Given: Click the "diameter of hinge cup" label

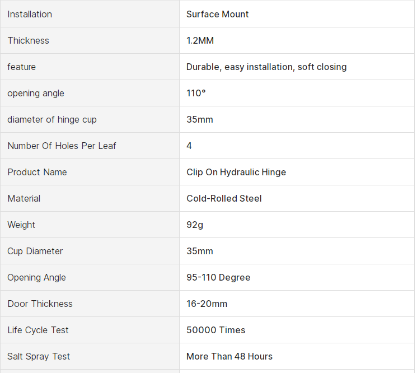Looking at the screenshot, I should tap(52, 119).
